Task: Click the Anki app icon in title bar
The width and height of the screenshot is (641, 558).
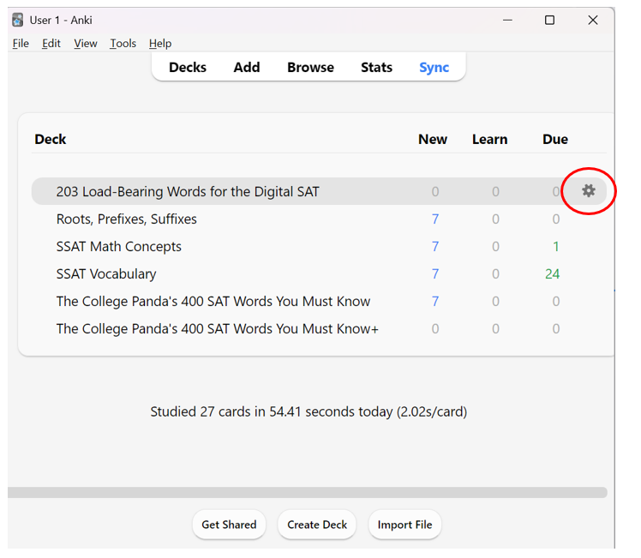Action: point(18,20)
